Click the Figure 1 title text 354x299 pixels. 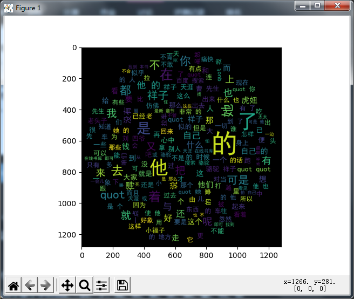28,8
